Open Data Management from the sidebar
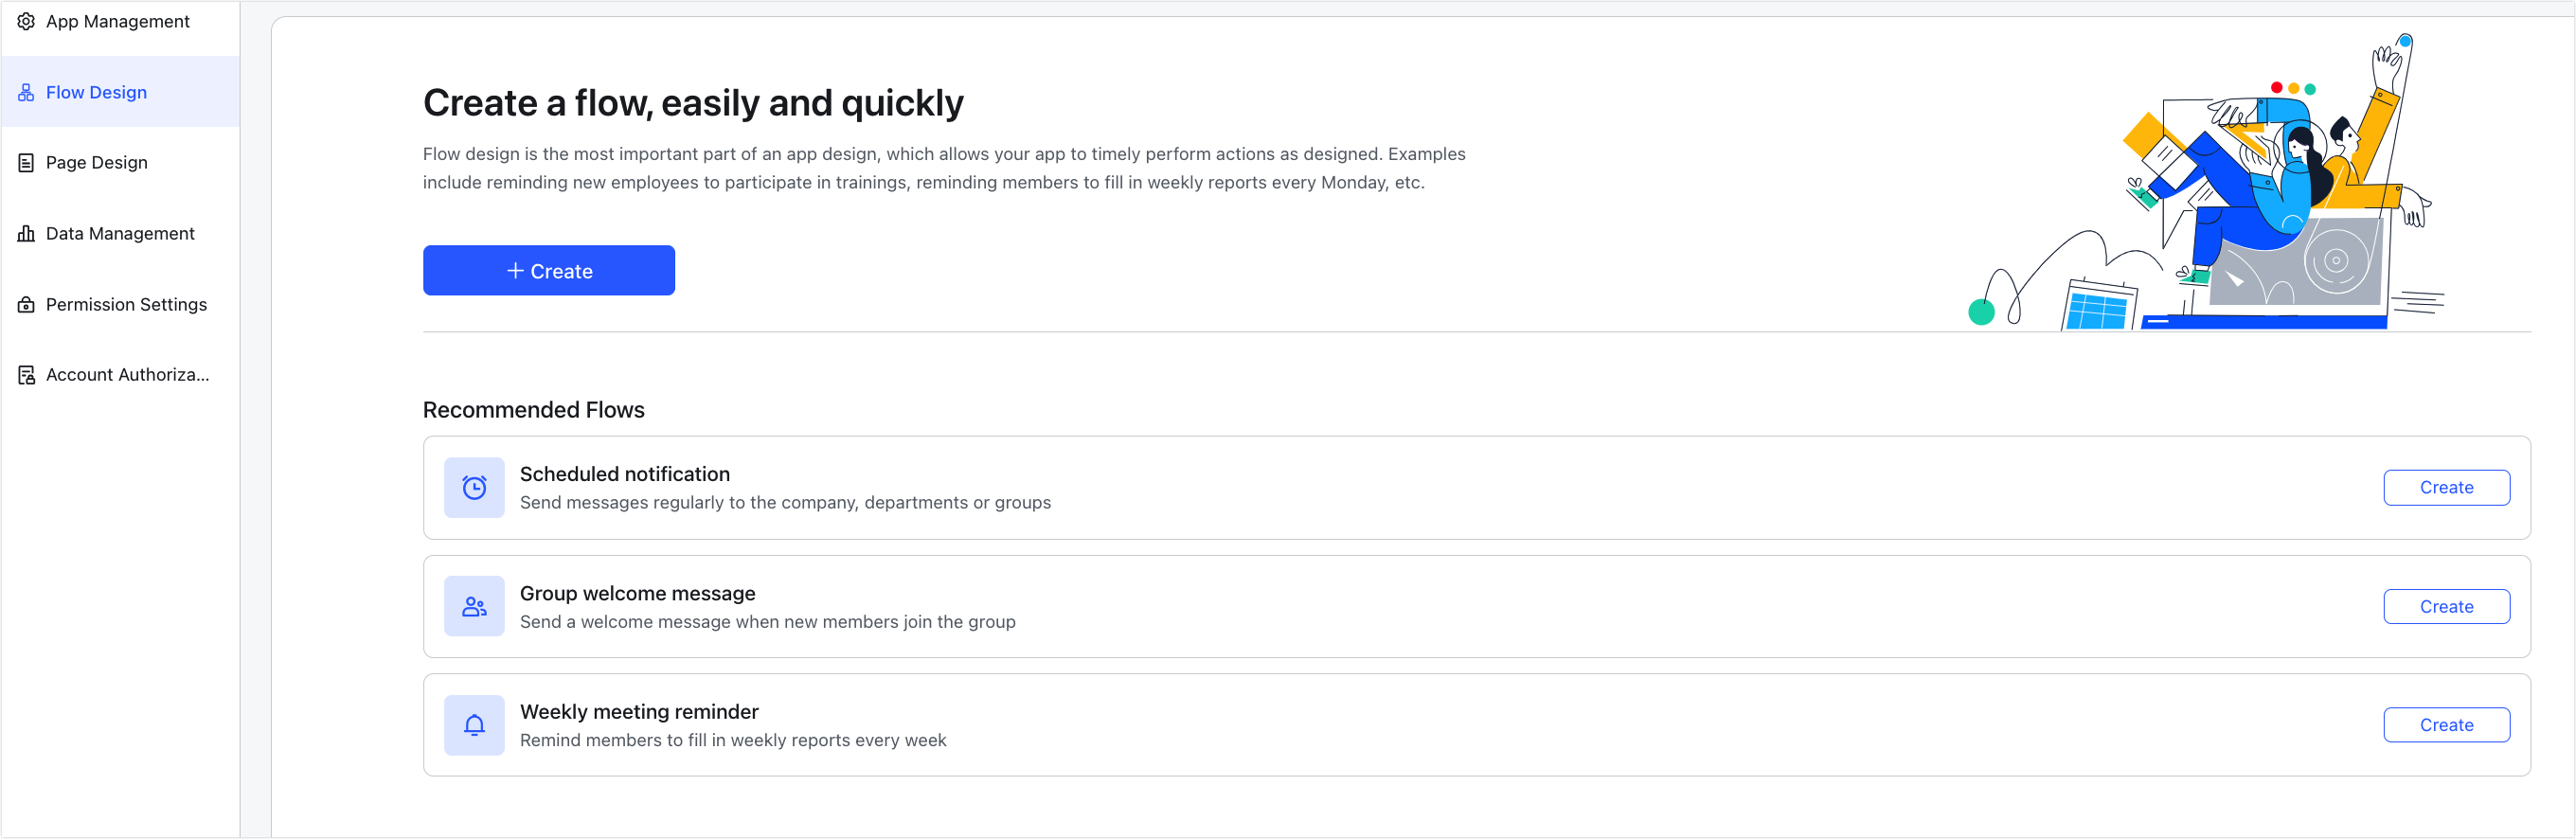This screenshot has height=839, width=2576. click(120, 233)
